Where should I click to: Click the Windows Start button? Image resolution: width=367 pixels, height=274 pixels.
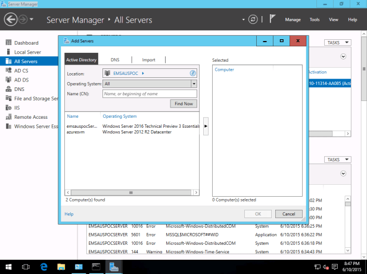pos(9,267)
